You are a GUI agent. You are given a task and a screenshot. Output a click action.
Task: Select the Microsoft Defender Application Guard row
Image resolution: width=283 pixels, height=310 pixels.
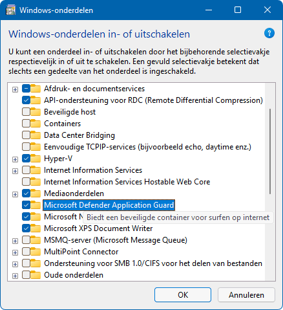tap(109, 205)
